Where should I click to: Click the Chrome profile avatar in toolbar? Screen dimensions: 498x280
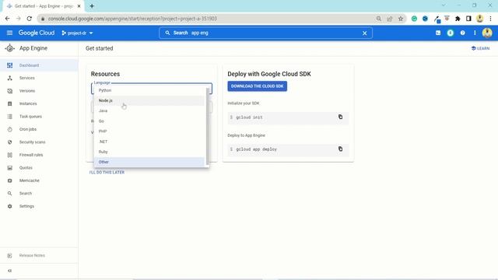479,19
